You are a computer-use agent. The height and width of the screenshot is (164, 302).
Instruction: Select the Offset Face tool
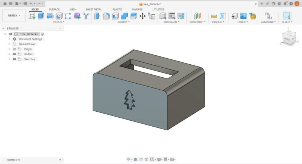coord(133,16)
